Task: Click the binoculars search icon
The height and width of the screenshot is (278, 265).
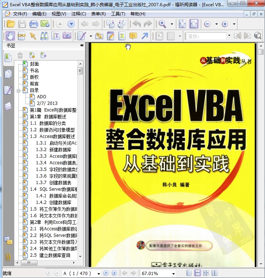Action: [x=44, y=36]
